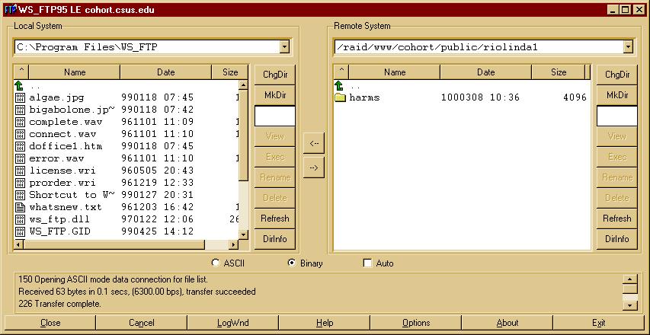Screen dimensions: 650x335
Task: Click local MkDir button
Action: [x=275, y=95]
